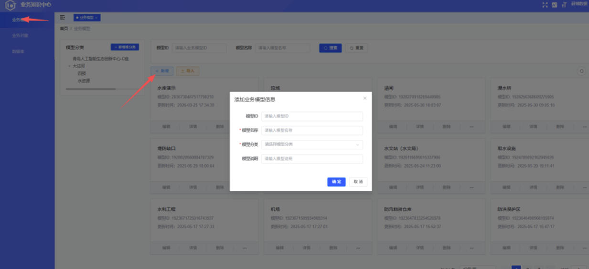Open more actions on the 水利工程 card
This screenshot has width=589, height=269.
245,248
